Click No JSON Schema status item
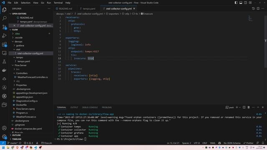The width and height of the screenshot is (267, 150). [232, 143]
